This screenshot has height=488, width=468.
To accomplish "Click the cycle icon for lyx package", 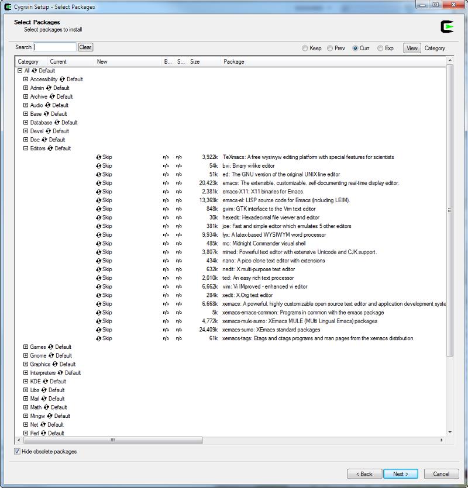I will (98, 235).
